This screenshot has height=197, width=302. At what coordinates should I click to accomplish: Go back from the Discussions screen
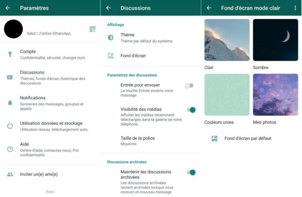point(108,8)
